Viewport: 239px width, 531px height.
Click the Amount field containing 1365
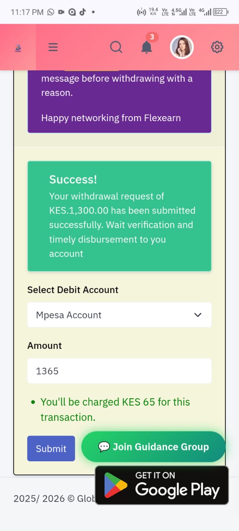119,371
